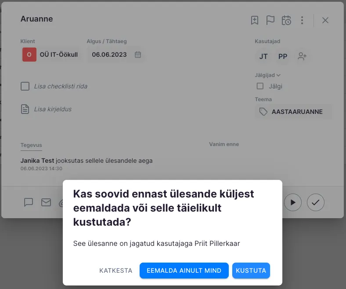Click the Vanim enne sort option
The width and height of the screenshot is (346, 289).
point(224,144)
